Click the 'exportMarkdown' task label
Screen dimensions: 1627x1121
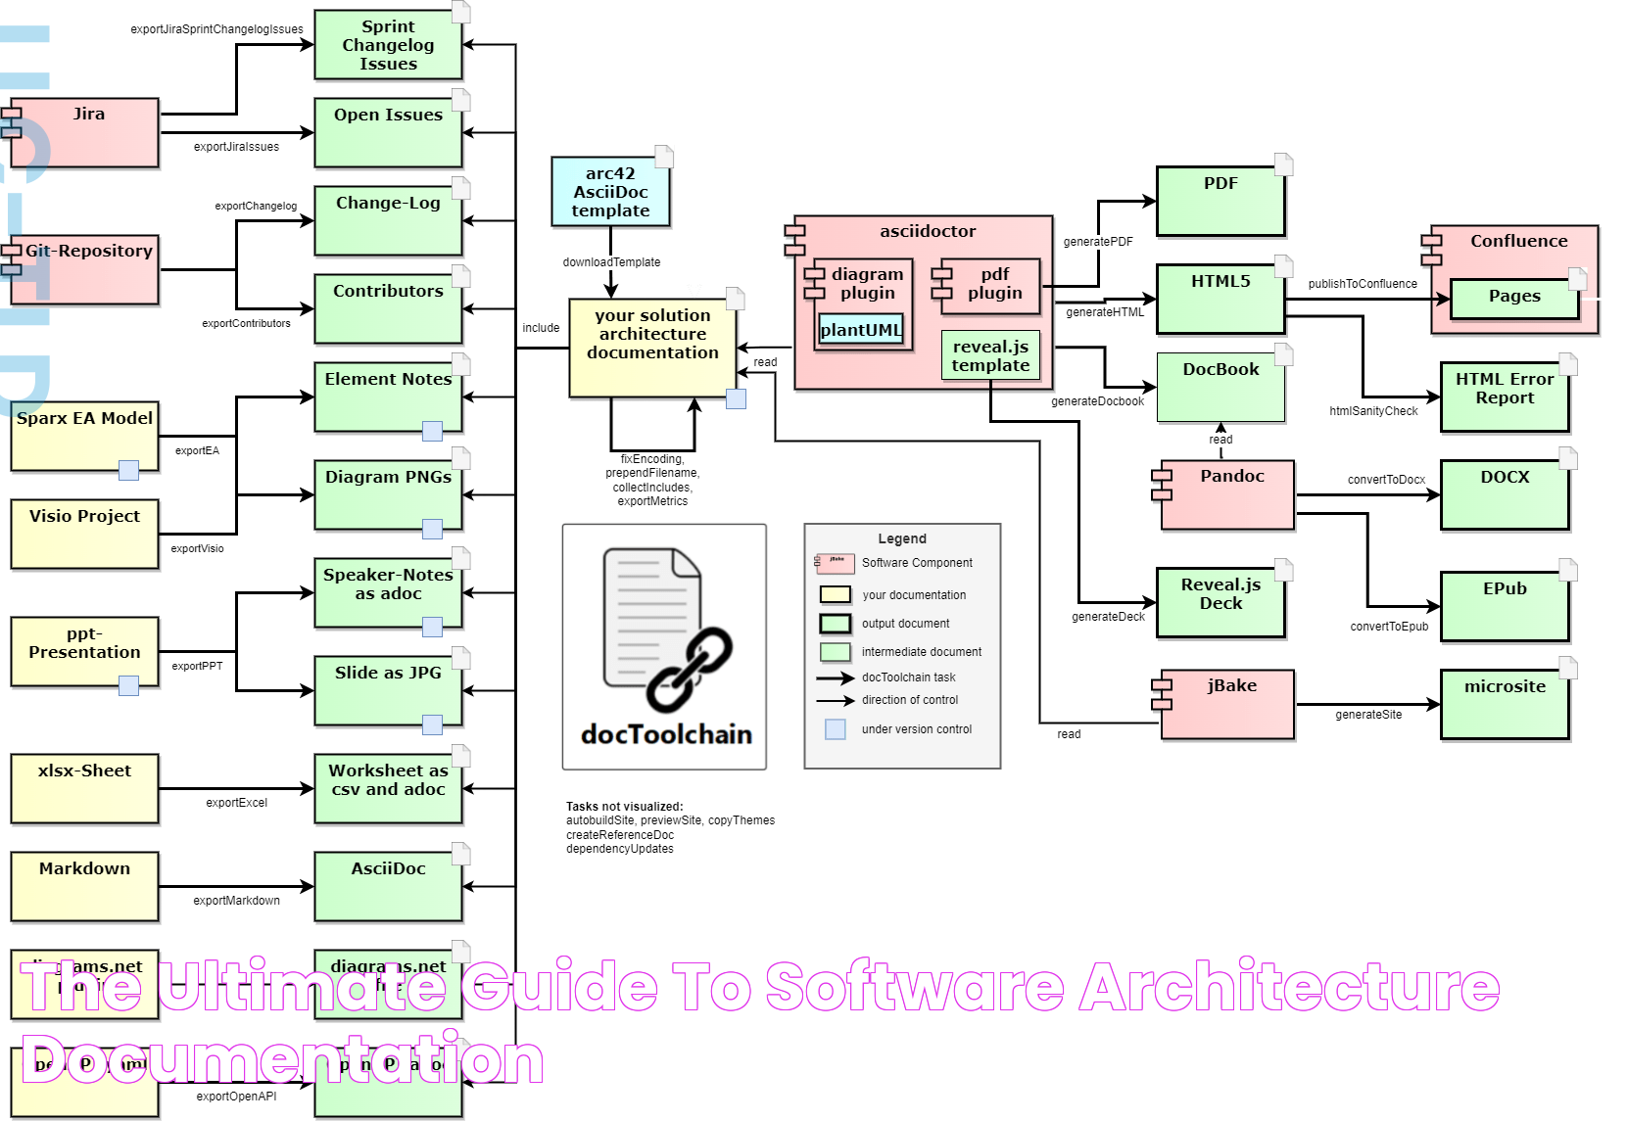pyautogui.click(x=236, y=901)
